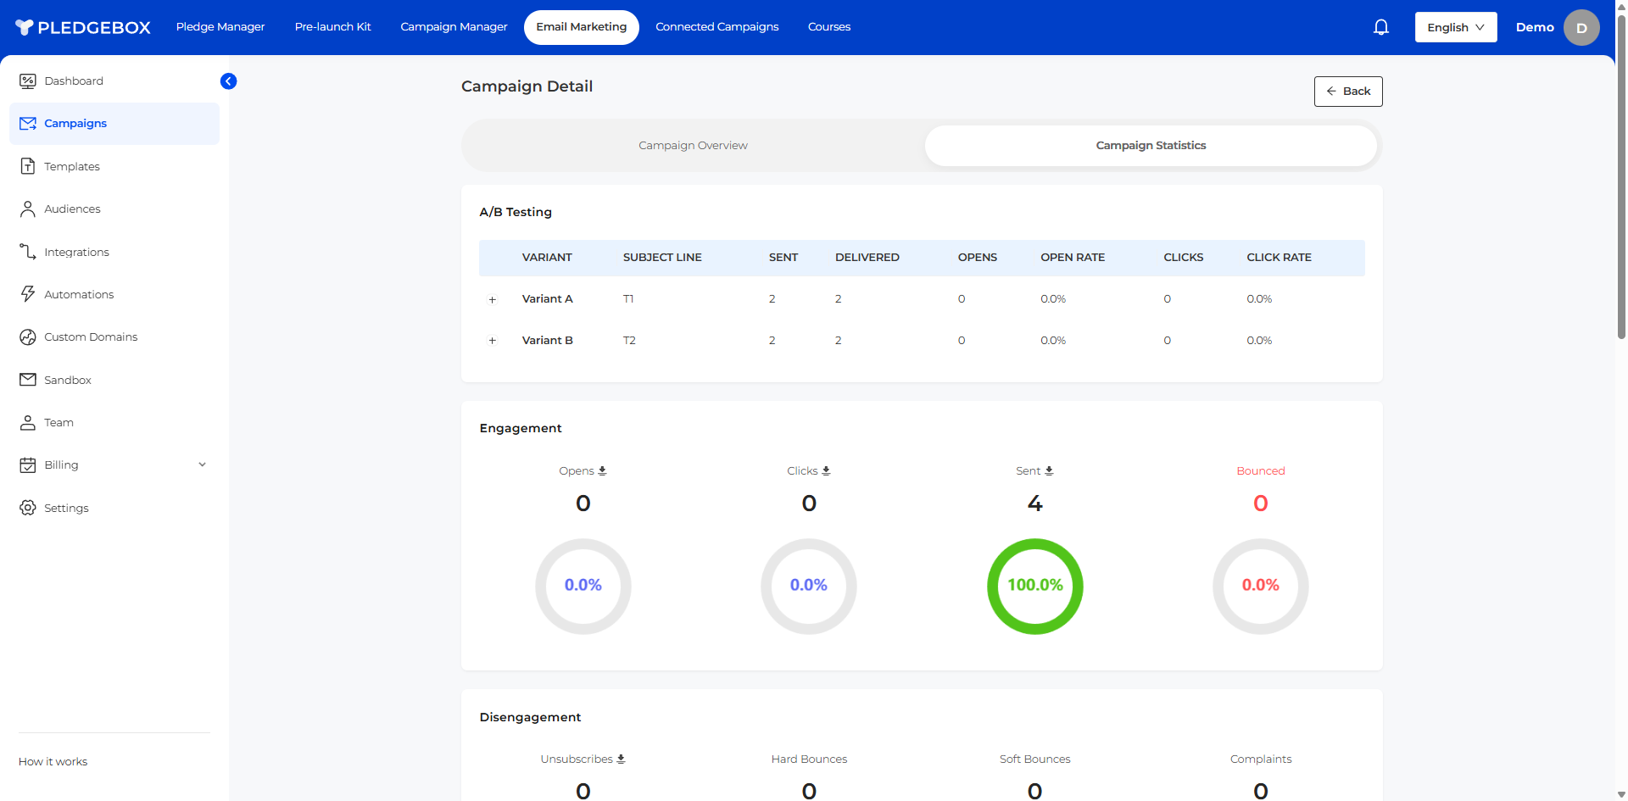Download the Sent report
Viewport: 1628px width, 801px height.
click(1049, 471)
